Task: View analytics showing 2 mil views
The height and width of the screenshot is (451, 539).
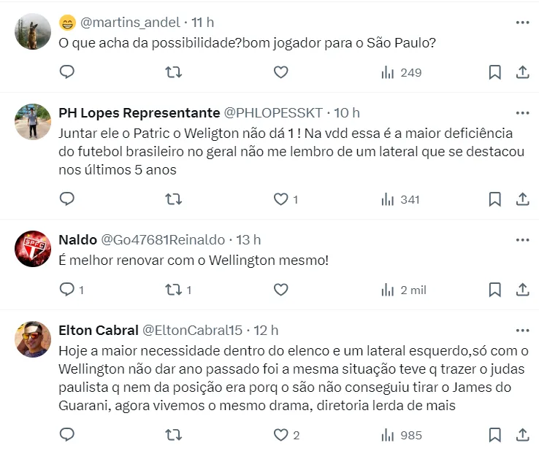Action: 403,290
